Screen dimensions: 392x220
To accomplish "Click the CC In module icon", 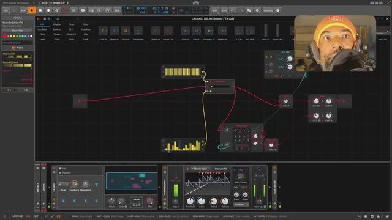I will coord(239,31).
